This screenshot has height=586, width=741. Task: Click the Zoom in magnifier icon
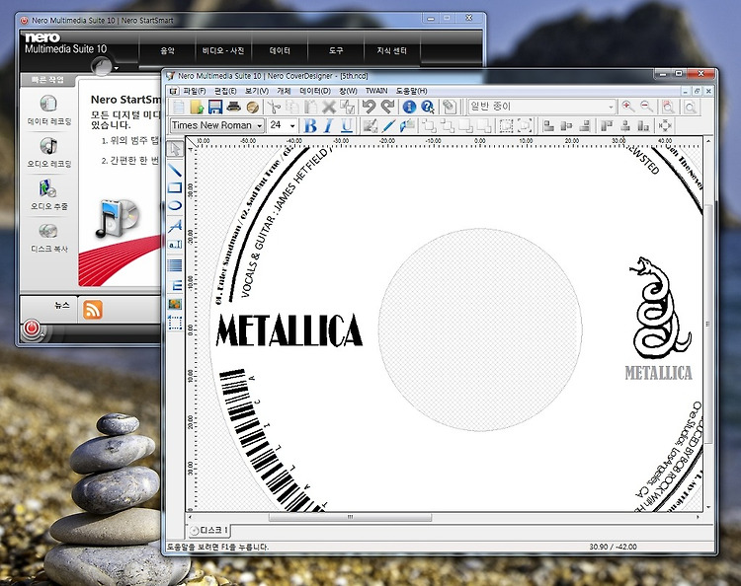point(628,107)
